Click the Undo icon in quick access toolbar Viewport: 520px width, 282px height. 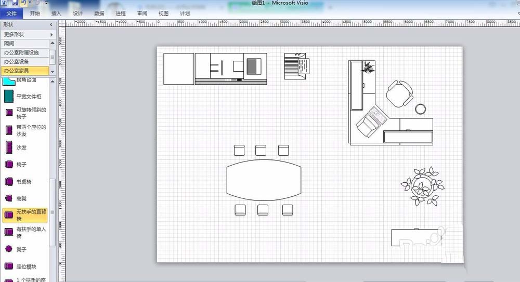coord(23,2)
